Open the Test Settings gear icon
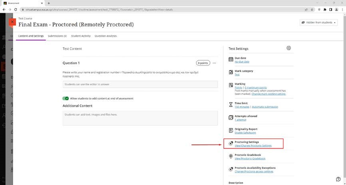Screen dimensions: 346x185 (x=289, y=48)
